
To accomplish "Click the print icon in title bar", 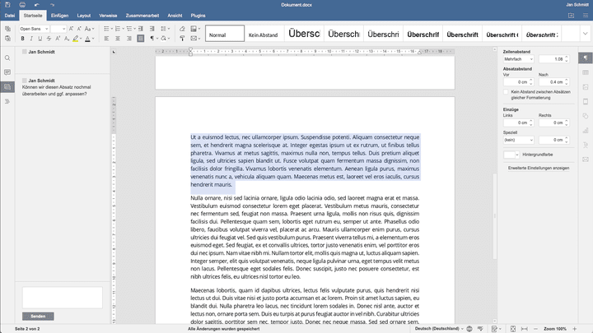I will click(x=23, y=5).
